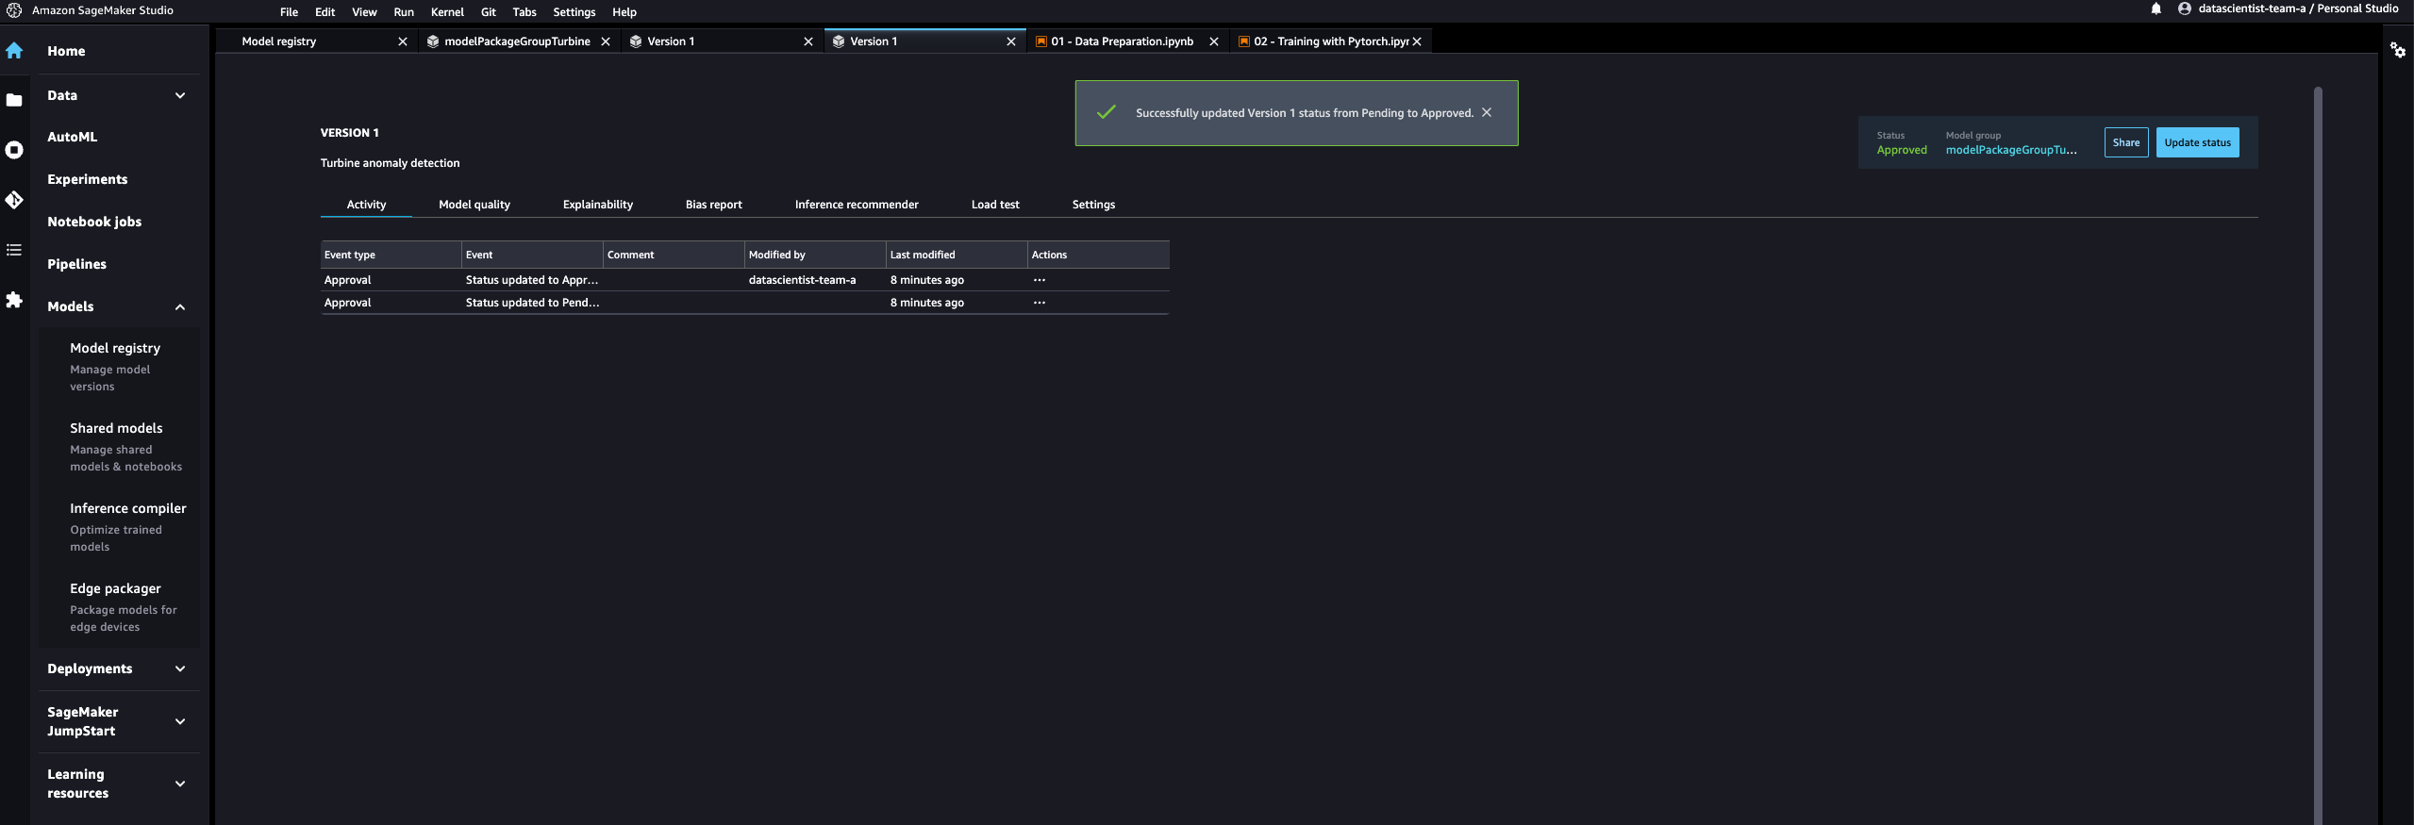
Task: Collapse the Models section
Action: click(180, 306)
